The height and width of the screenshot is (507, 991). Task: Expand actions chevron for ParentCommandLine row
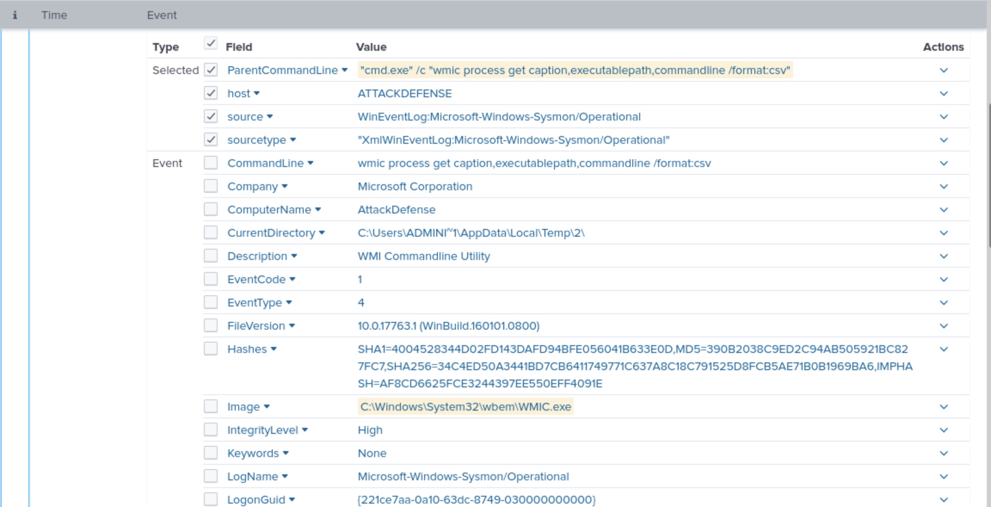[944, 70]
